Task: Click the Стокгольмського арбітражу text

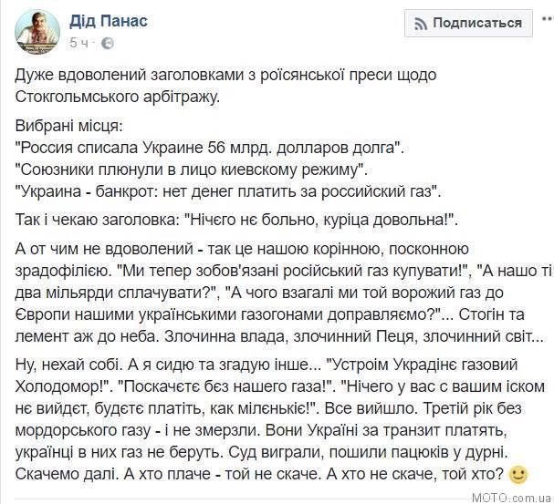Action: [118, 97]
